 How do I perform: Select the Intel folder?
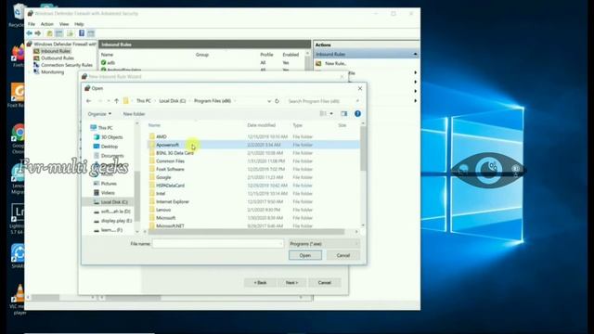[x=161, y=194]
